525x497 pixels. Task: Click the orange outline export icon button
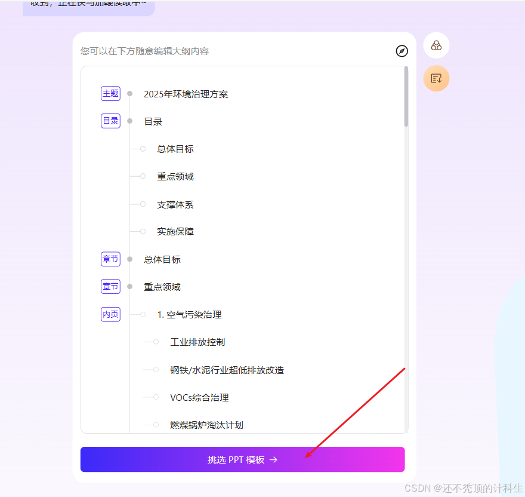436,78
